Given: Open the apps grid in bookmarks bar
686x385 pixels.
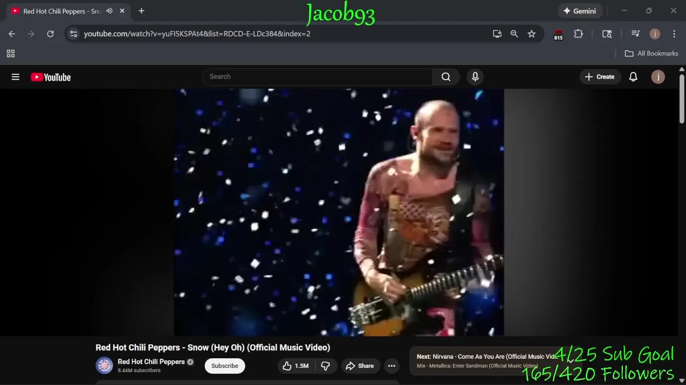Looking at the screenshot, I should pos(11,53).
